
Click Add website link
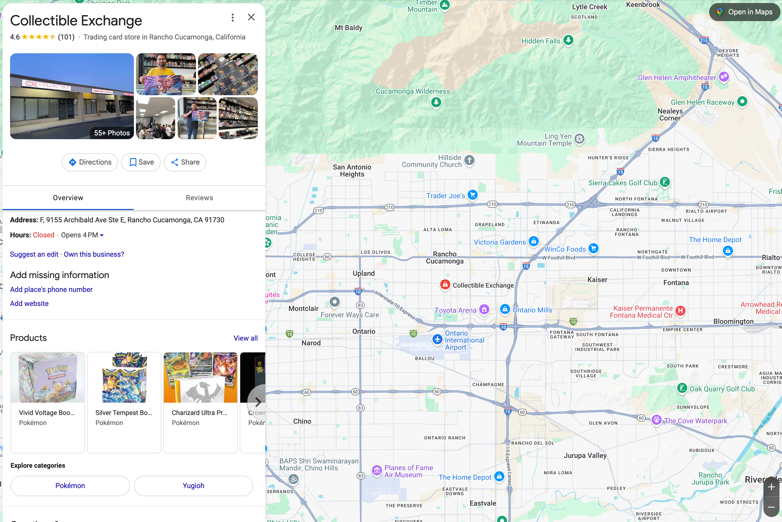point(29,303)
